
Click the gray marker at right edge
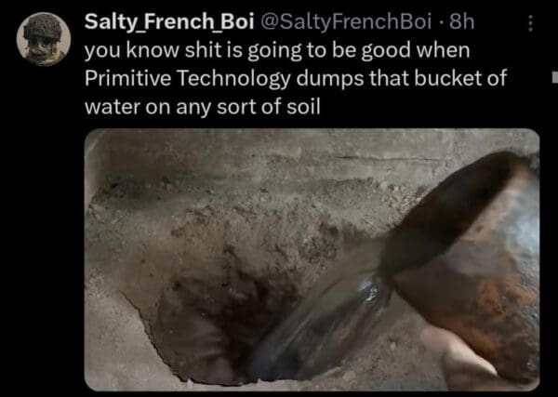(555, 77)
